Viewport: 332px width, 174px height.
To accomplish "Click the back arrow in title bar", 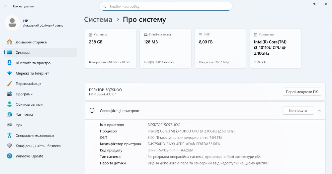I will (6, 6).
